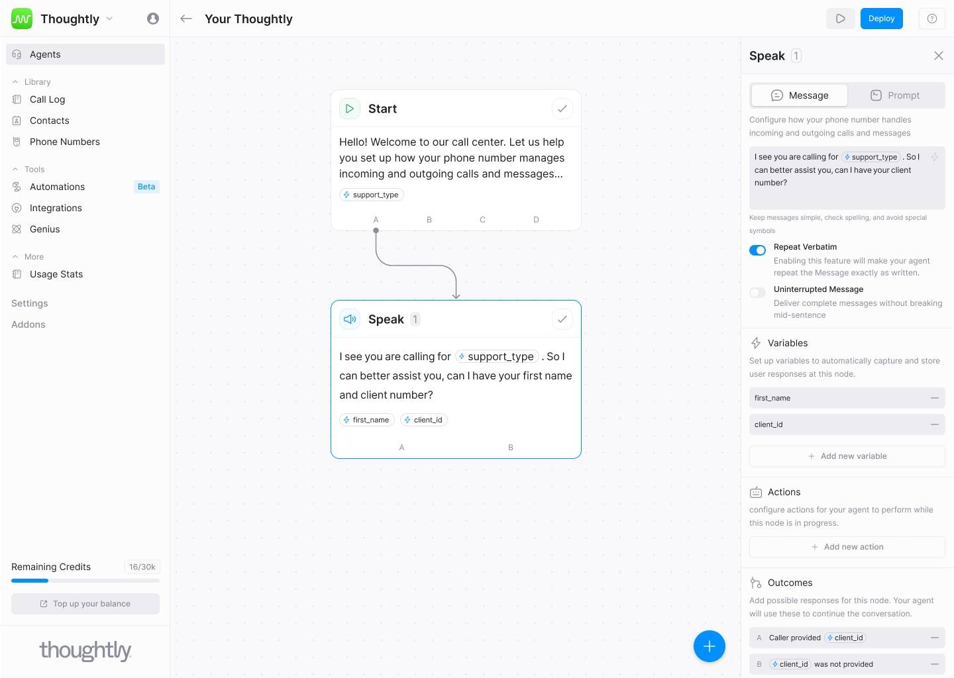This screenshot has height=678, width=954.
Task: Click the Integrations sidebar icon
Action: point(17,208)
